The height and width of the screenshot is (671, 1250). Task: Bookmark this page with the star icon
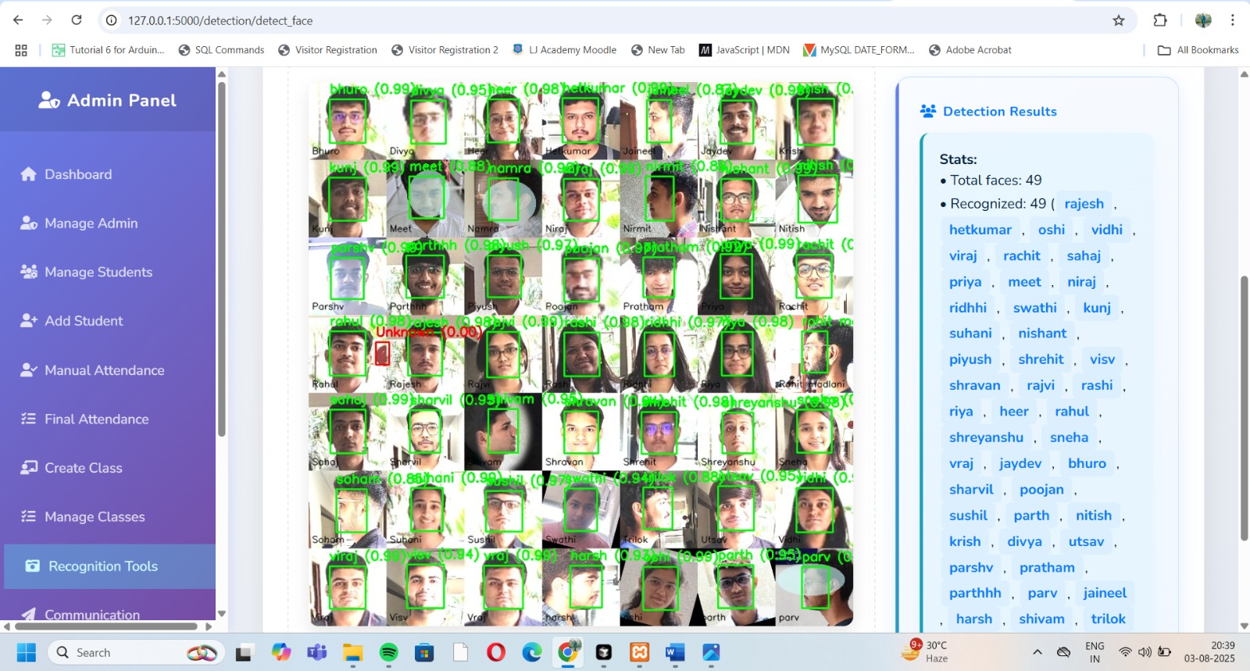1119,20
